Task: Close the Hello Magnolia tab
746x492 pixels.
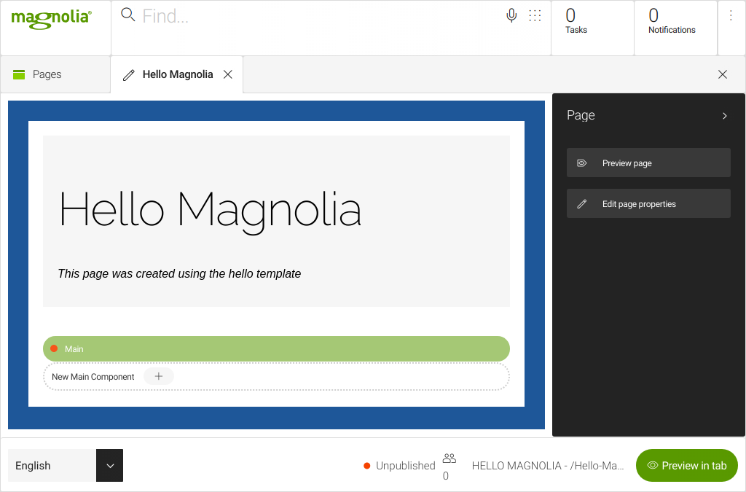Action: [x=228, y=74]
